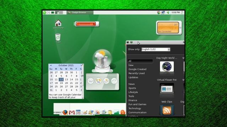This screenshot has height=127, width=227.
Task: Click the red battery meter gadget
Action: (87, 24)
